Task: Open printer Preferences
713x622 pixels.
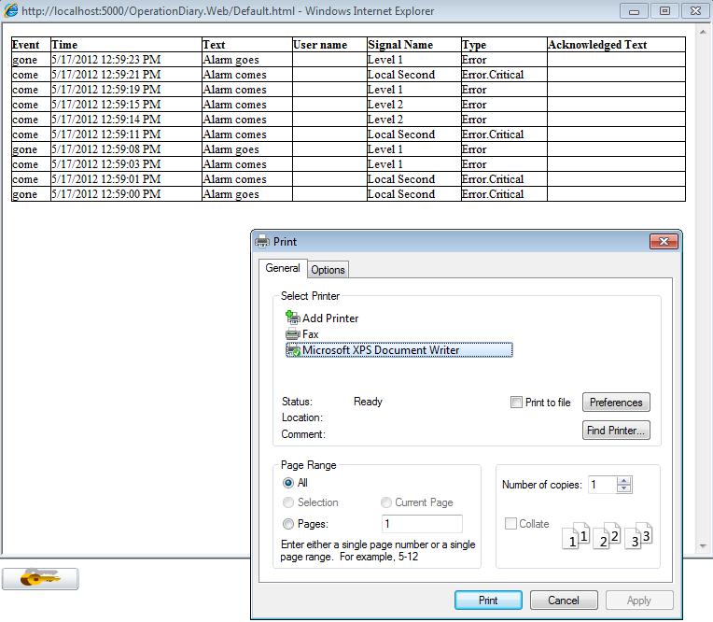Action: pyautogui.click(x=616, y=403)
